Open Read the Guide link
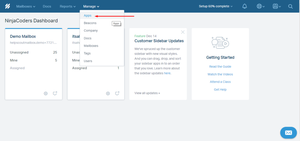The image size is (300, 141). click(220, 67)
